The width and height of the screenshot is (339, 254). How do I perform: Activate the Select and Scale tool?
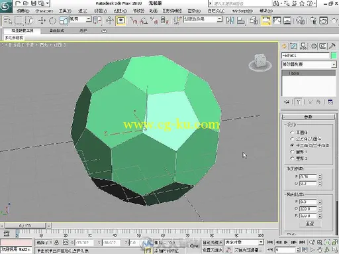click(x=64, y=21)
